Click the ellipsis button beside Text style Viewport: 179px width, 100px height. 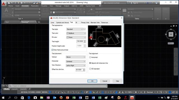tap(84, 29)
